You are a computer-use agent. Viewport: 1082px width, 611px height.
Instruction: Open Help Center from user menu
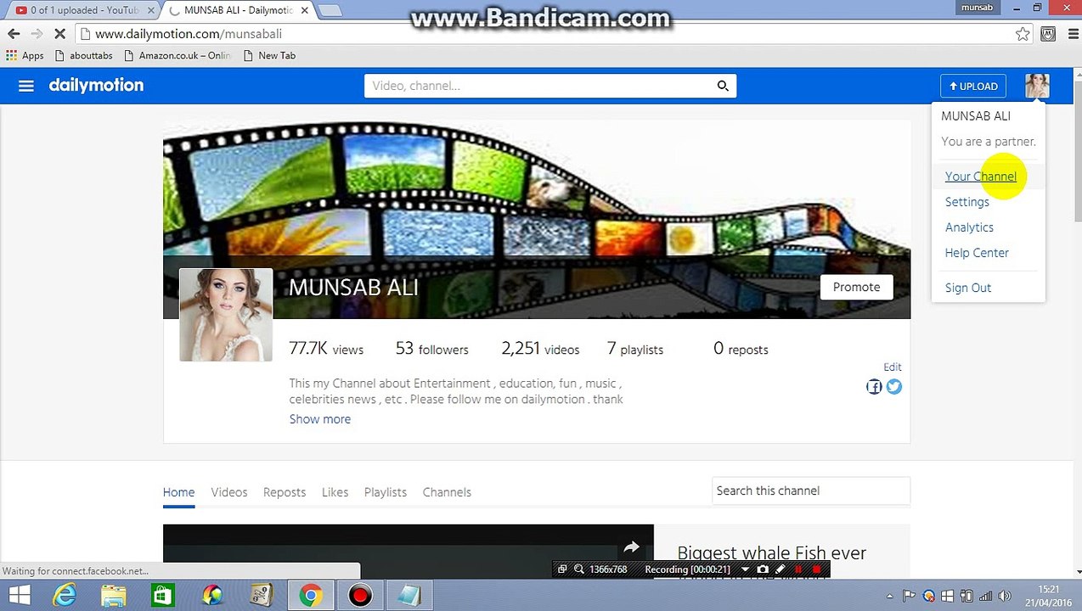point(977,253)
